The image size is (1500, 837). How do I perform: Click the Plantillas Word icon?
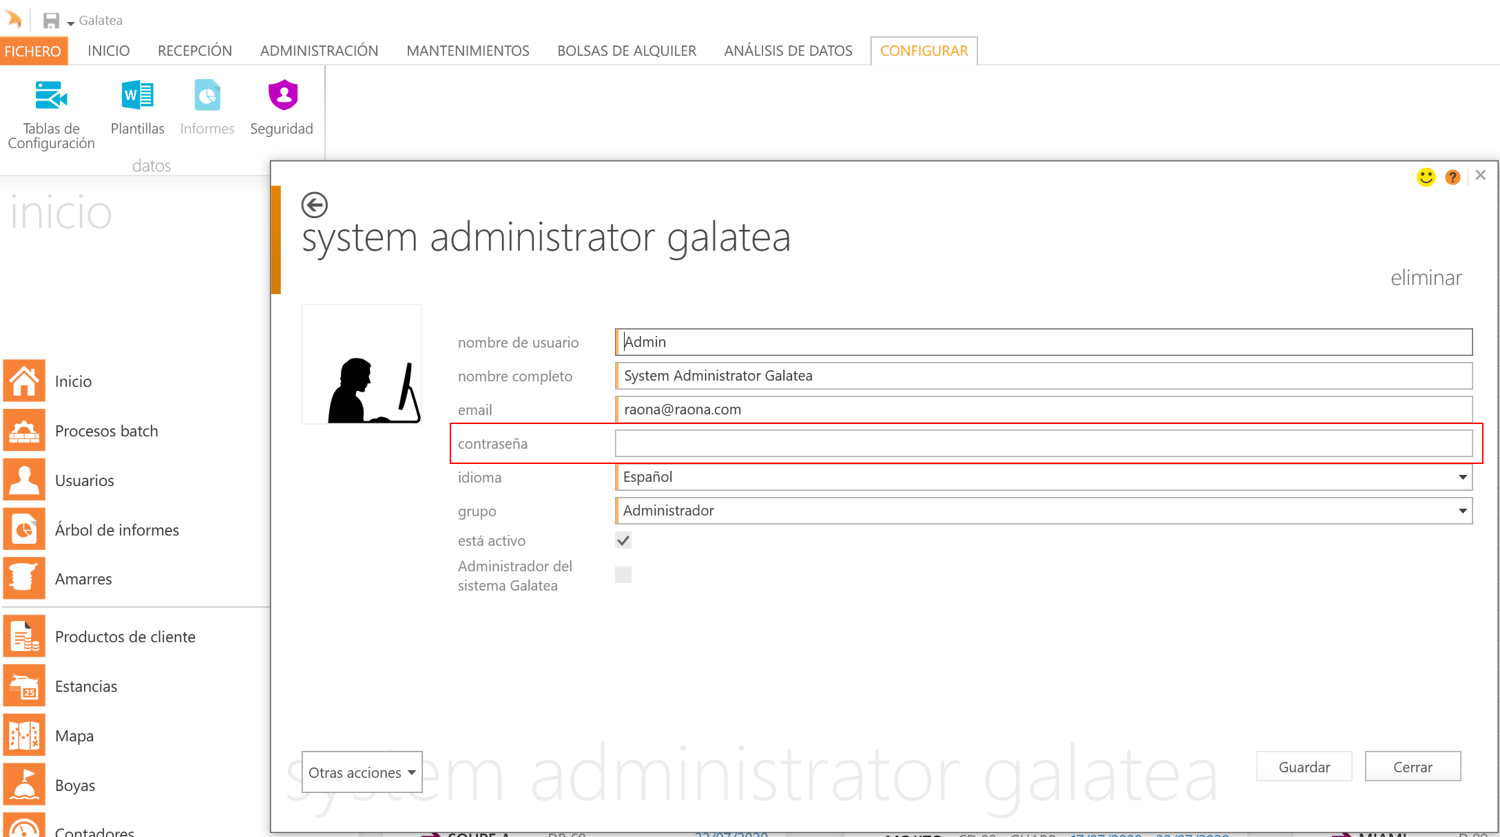137,96
